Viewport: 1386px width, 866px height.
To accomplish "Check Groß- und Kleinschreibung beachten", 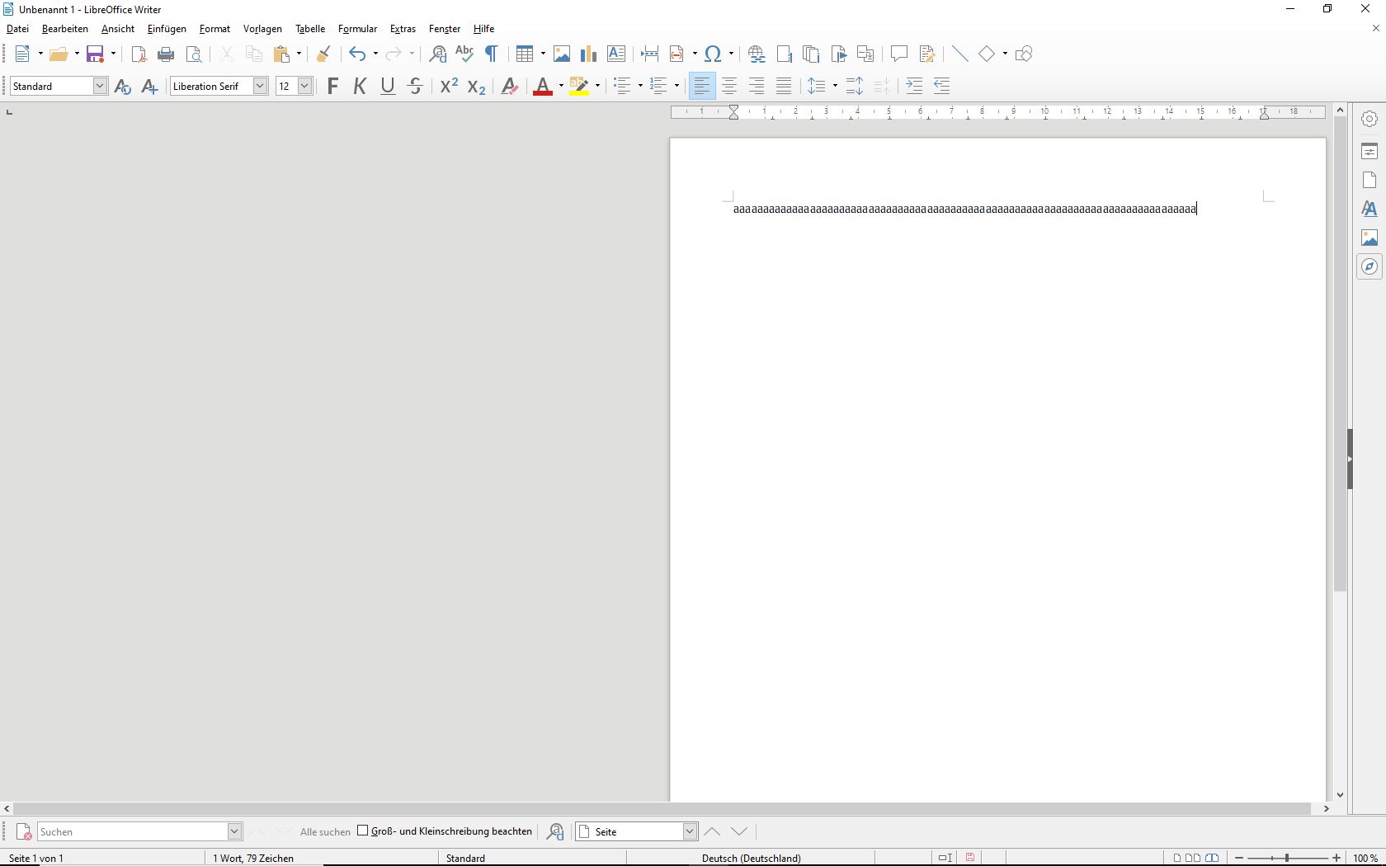I will pos(363,831).
